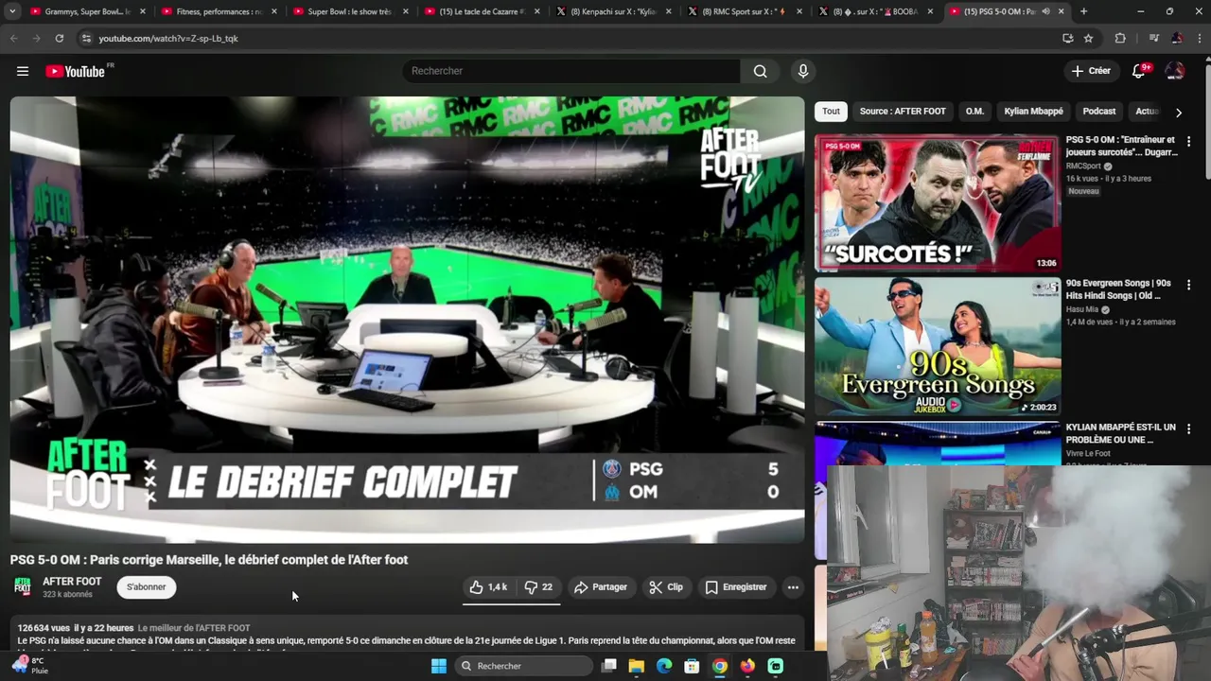
Task: Click the video title 'PSG 5-0 OM : Paris corrige Marseille'
Action: 209,560
